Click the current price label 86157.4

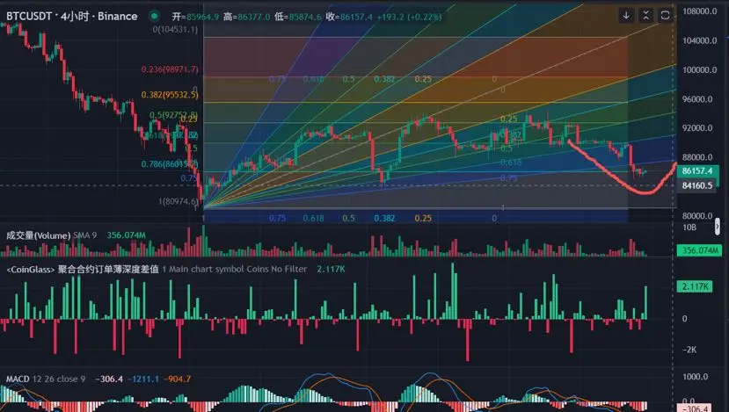(x=697, y=171)
